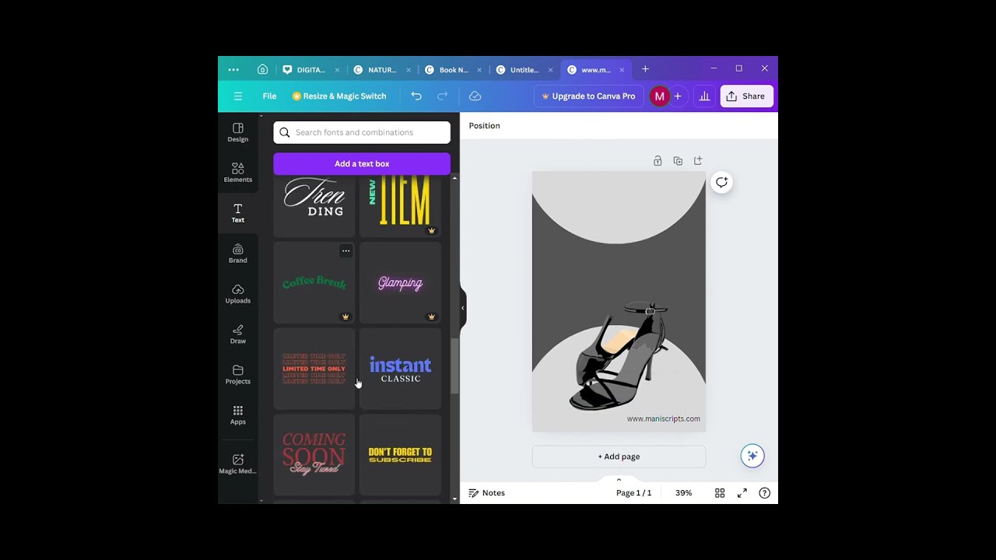Open the help question mark
Viewport: 996px width, 560px height.
point(765,493)
